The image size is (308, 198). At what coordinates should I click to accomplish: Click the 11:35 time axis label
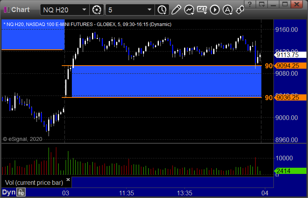[x=127, y=193]
